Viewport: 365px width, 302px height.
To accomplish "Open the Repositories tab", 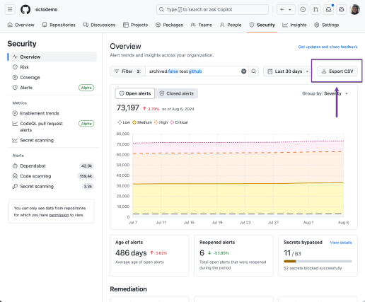I will coord(59,25).
